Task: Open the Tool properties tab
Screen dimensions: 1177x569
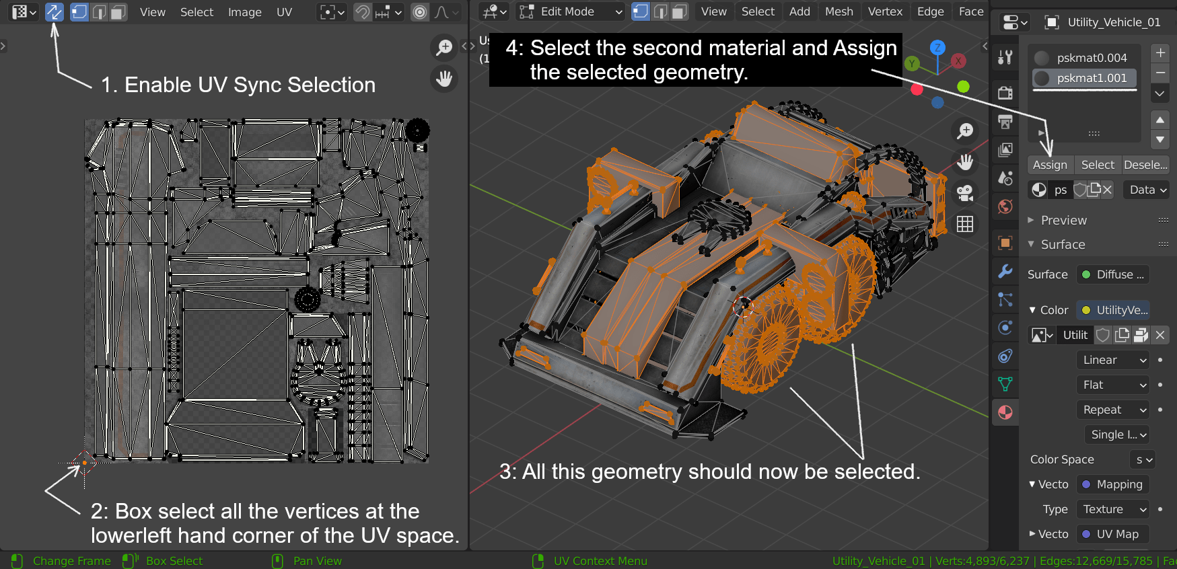Action: pyautogui.click(x=1005, y=58)
